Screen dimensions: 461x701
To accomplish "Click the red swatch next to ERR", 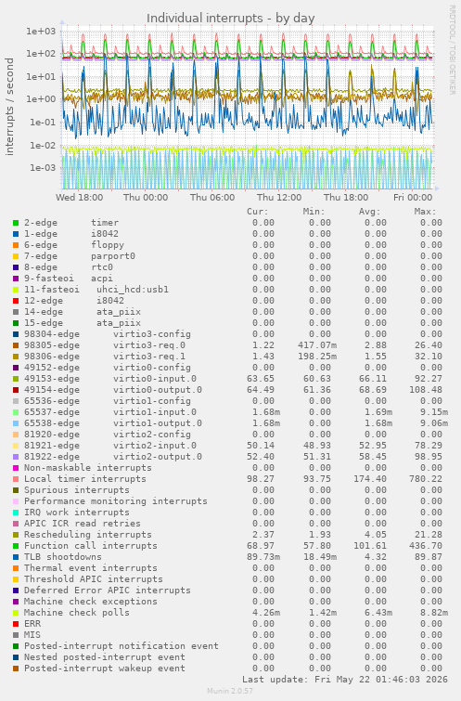I will coord(16,624).
